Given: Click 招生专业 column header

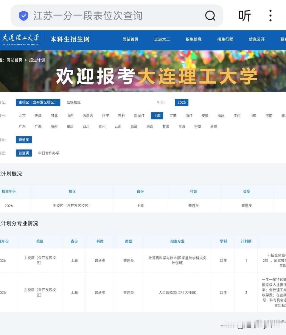Looking at the screenshot, I should click(178, 241).
